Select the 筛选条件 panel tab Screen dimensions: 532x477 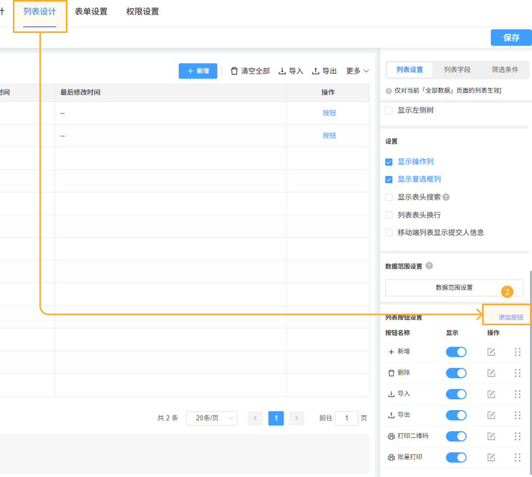(505, 70)
